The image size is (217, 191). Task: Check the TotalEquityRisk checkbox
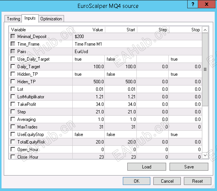coord(13,142)
